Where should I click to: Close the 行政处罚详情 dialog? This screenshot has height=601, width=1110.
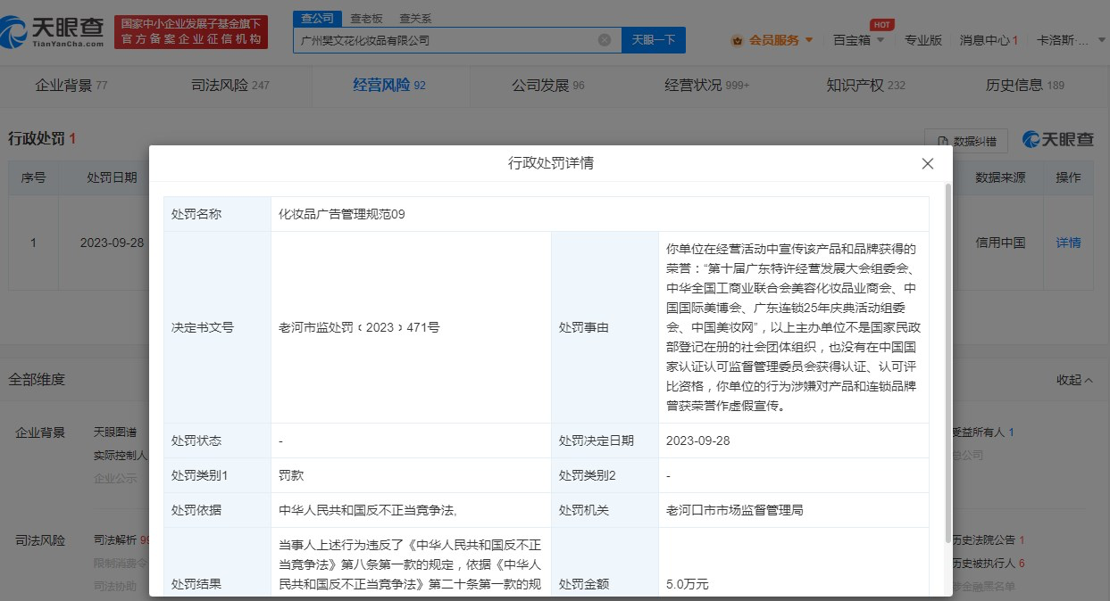click(x=927, y=163)
